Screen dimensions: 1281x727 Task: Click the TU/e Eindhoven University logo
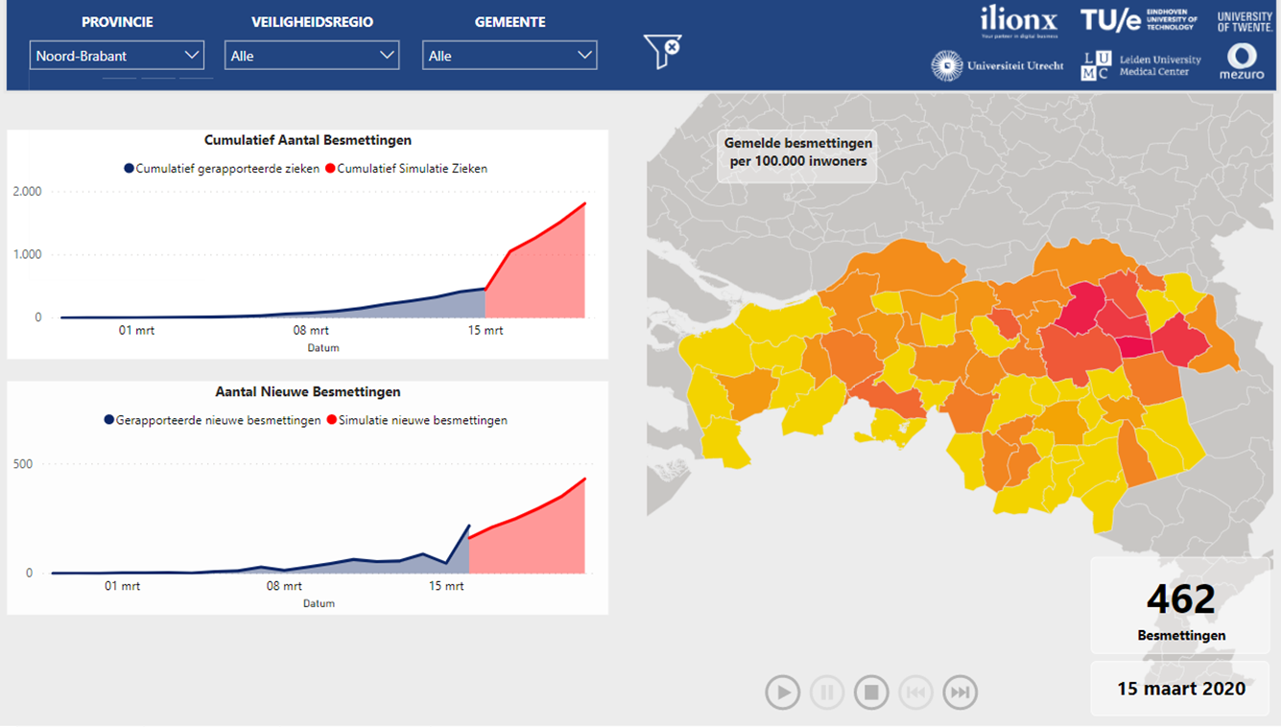pos(1139,20)
